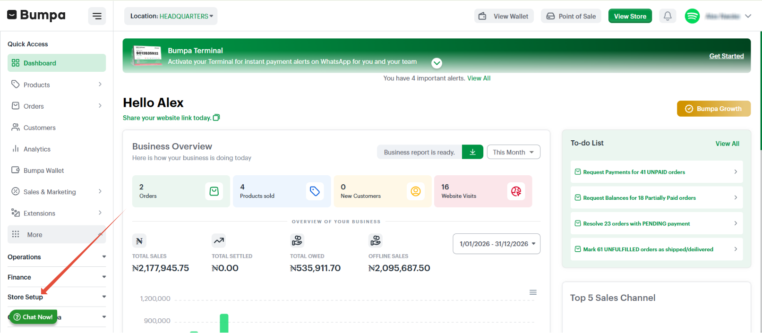The image size is (762, 333).
Task: Go to the Analytics page
Action: coord(57,149)
